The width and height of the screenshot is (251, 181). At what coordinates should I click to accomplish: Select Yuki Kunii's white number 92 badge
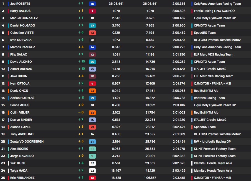[x=92, y=163]
